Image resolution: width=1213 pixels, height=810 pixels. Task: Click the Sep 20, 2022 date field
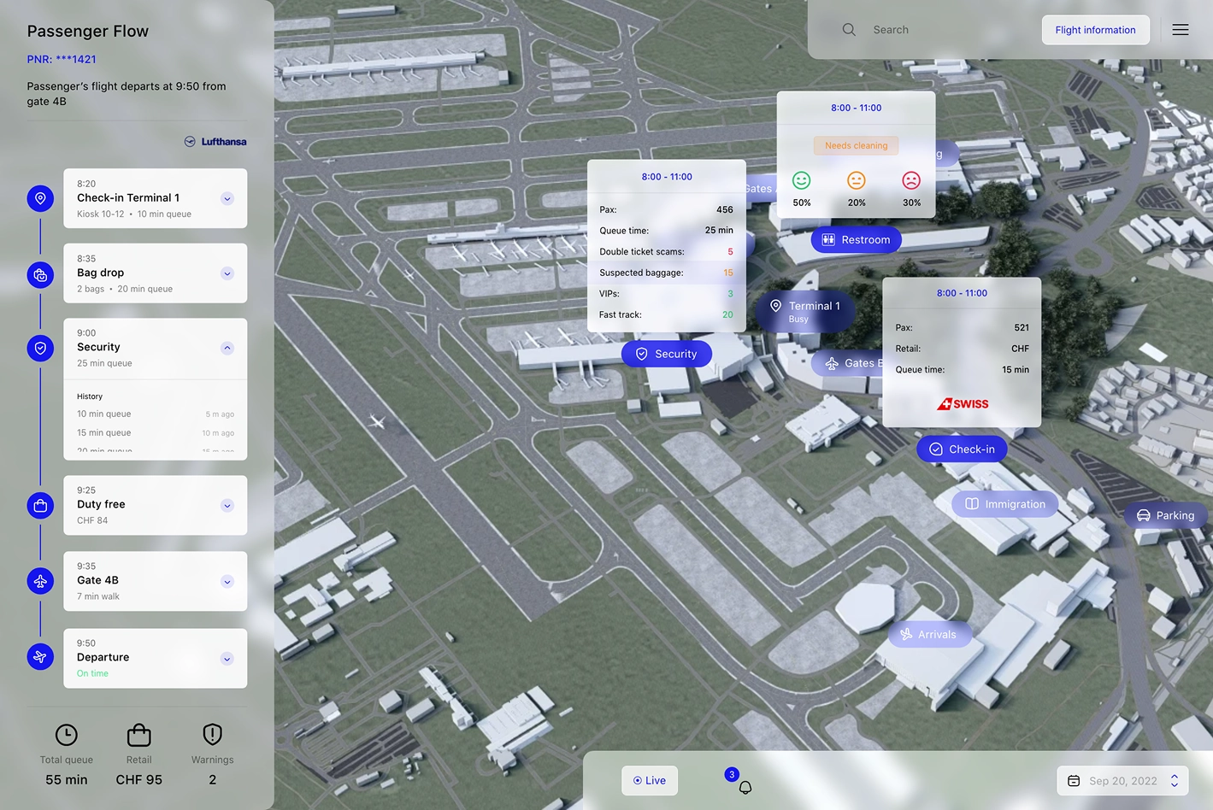pos(1122,781)
